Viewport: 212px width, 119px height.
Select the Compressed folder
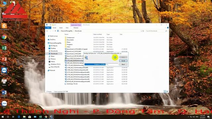[x=71, y=37]
